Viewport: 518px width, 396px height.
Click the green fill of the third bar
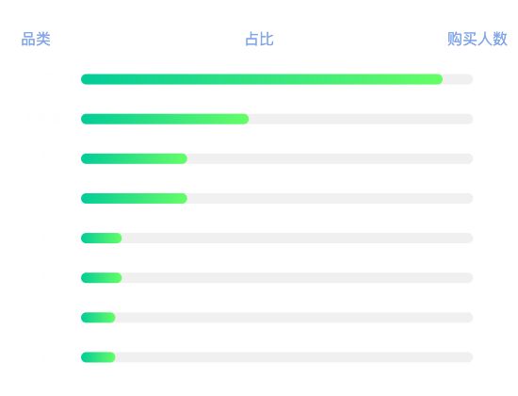click(134, 158)
